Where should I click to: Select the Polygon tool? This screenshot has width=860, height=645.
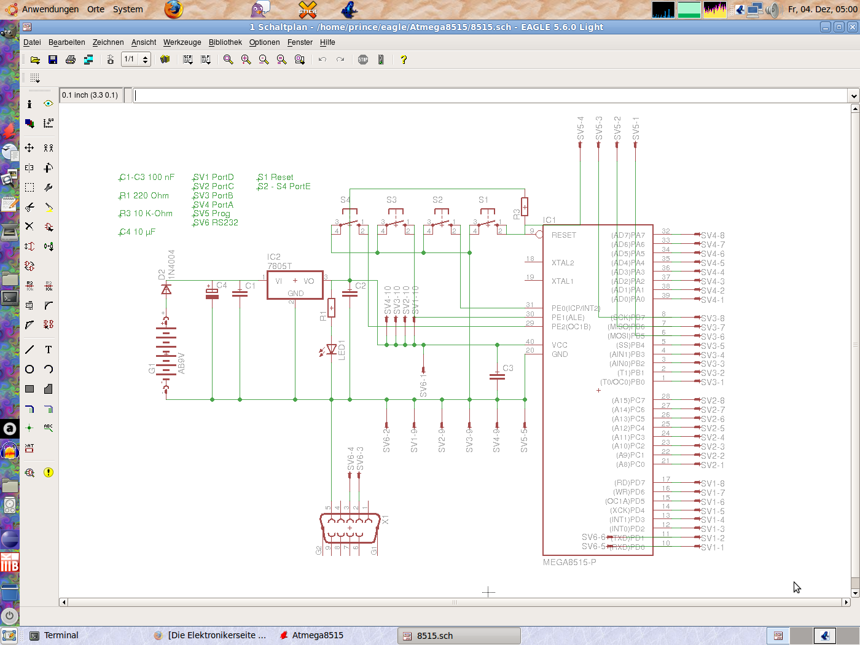coord(49,389)
